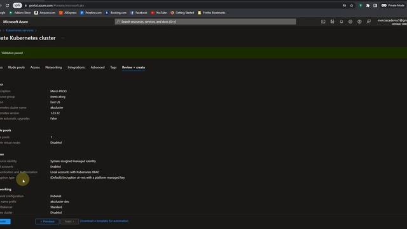The width and height of the screenshot is (407, 229).
Task: Click the 1.23.12 Kubernetes version value
Action: (x=55, y=113)
